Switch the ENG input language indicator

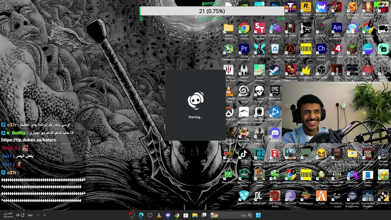(30, 215)
